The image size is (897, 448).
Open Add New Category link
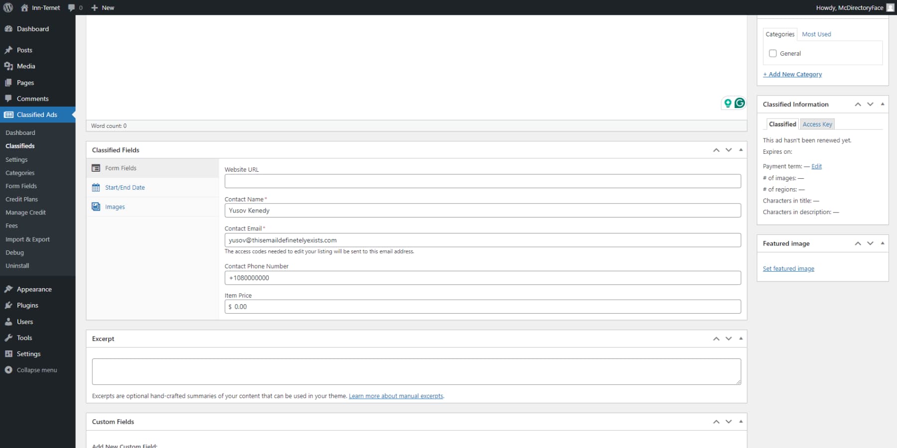coord(792,74)
